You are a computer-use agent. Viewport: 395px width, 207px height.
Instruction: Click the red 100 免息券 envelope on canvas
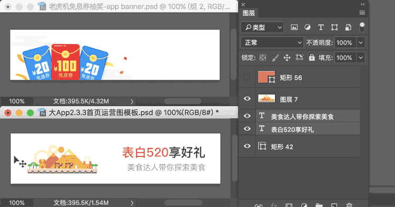65,62
